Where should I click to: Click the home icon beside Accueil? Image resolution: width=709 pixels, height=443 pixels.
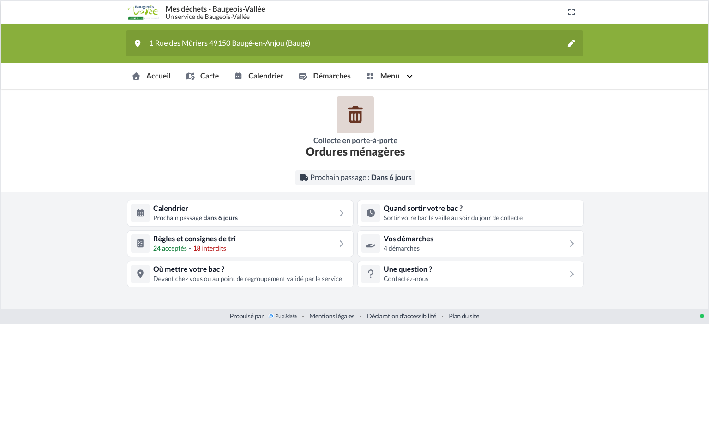(x=136, y=76)
